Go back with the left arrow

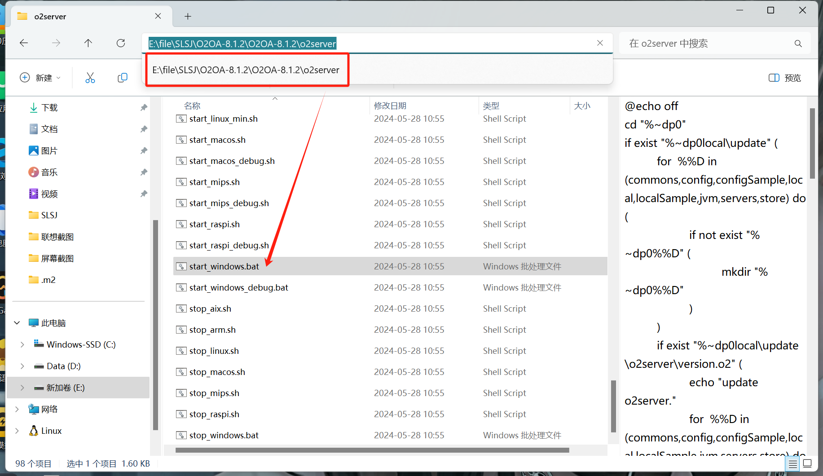24,43
